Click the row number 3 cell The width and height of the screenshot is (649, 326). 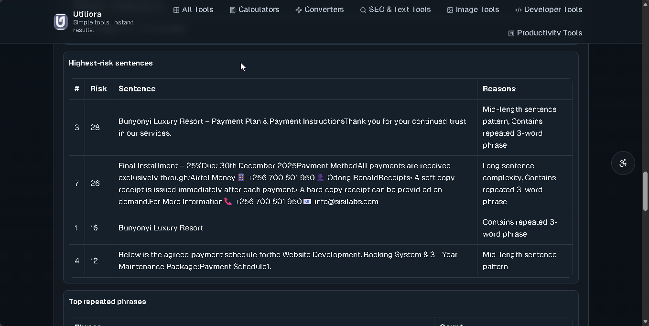pos(77,128)
